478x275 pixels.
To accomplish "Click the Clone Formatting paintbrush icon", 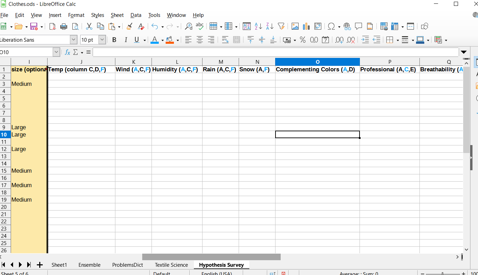I will pyautogui.click(x=129, y=26).
